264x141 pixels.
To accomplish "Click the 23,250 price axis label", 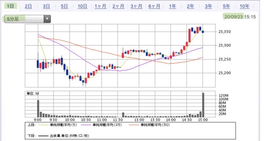I will (225, 59).
